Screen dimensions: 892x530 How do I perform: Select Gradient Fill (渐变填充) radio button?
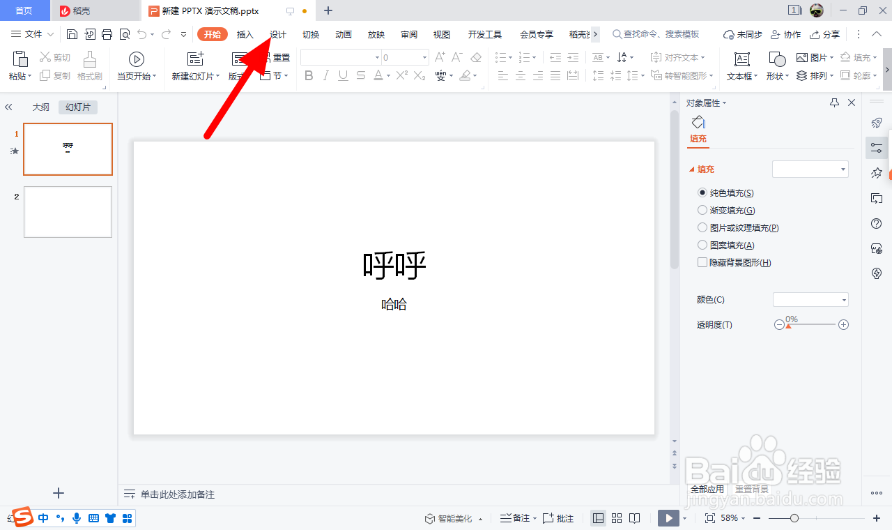(x=702, y=210)
